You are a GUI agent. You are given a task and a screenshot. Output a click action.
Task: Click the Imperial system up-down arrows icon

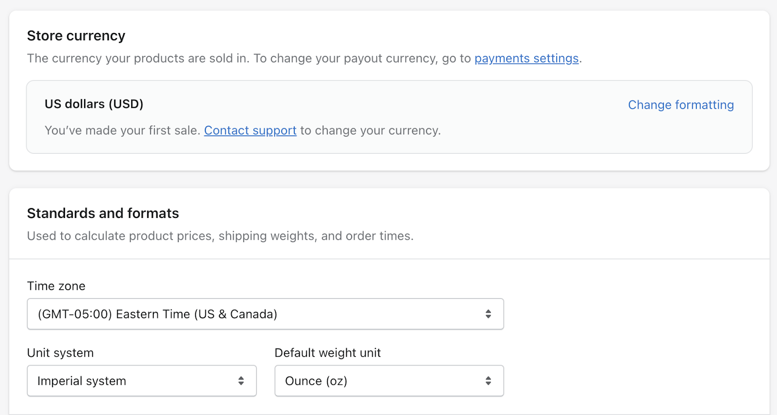click(241, 381)
